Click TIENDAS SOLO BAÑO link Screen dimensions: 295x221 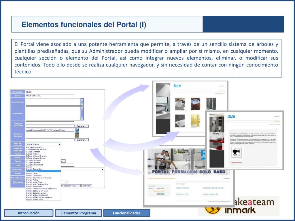(x=213, y=188)
